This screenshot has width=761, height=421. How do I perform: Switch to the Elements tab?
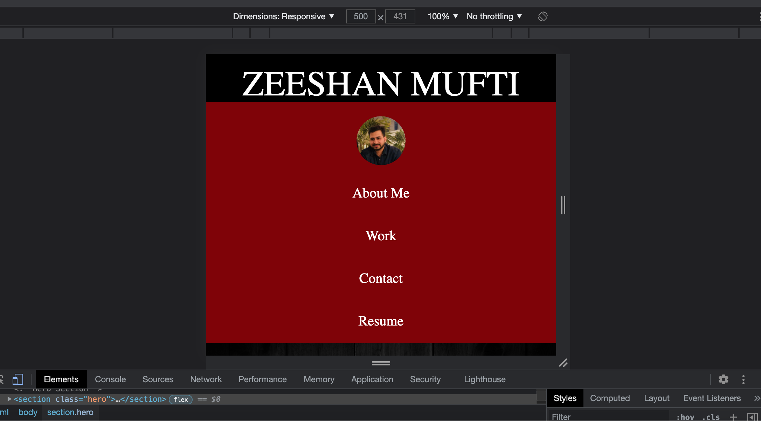61,379
